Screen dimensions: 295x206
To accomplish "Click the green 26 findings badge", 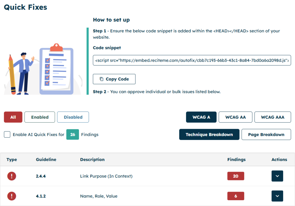I will [73, 135].
